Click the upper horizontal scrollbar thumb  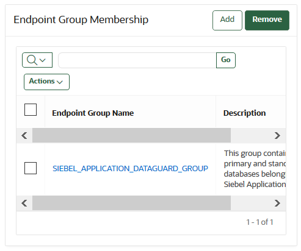(x=131, y=135)
